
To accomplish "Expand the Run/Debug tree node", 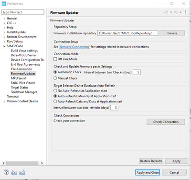I will click(x=4, y=42).
